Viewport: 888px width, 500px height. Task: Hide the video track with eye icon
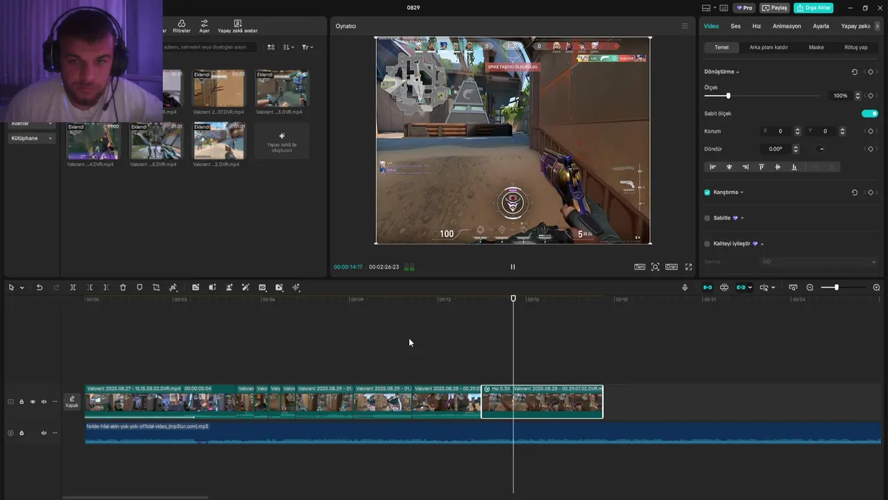pyautogui.click(x=33, y=401)
